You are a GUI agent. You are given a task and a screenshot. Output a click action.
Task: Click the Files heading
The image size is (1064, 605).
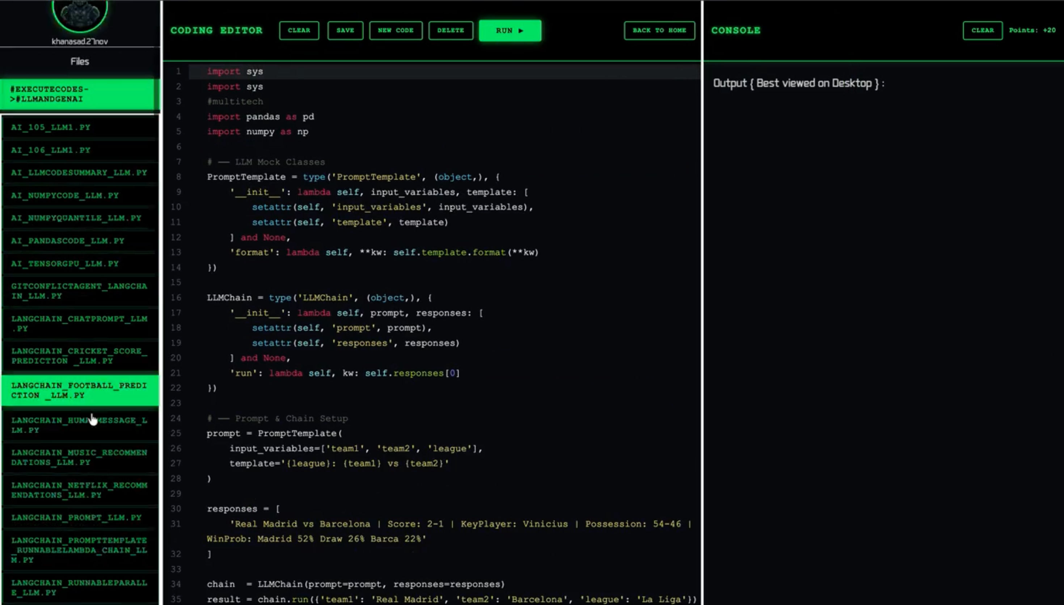coord(80,62)
